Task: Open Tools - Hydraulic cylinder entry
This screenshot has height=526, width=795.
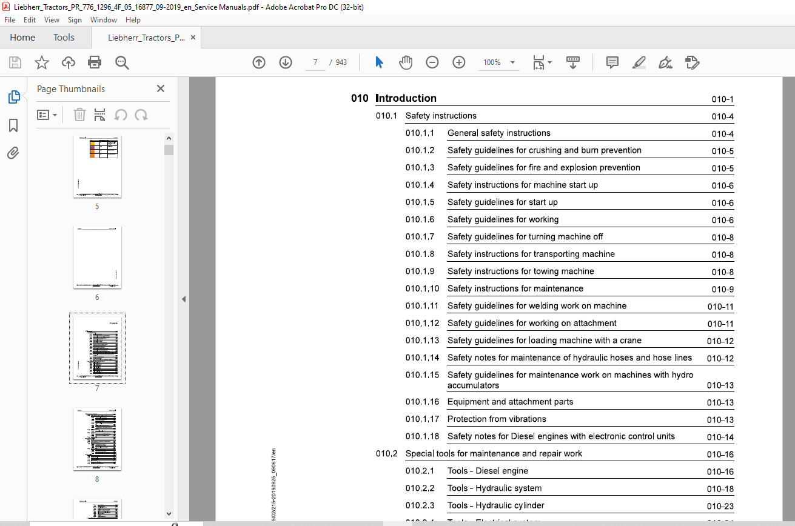Action: click(496, 505)
